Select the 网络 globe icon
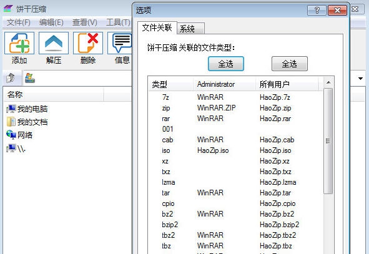Viewport: 369px width, 254px height. click(11, 135)
